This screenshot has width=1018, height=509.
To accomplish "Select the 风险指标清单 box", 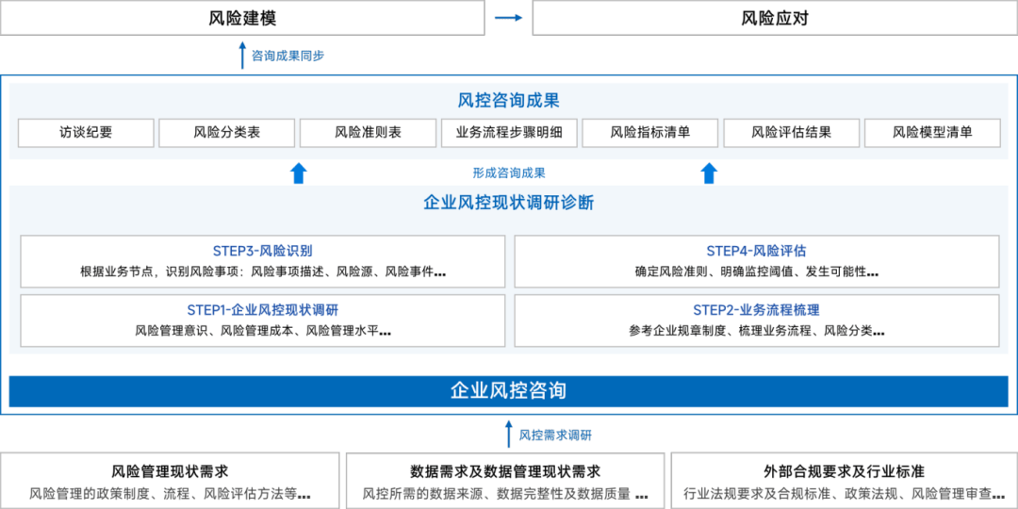I will (x=649, y=133).
